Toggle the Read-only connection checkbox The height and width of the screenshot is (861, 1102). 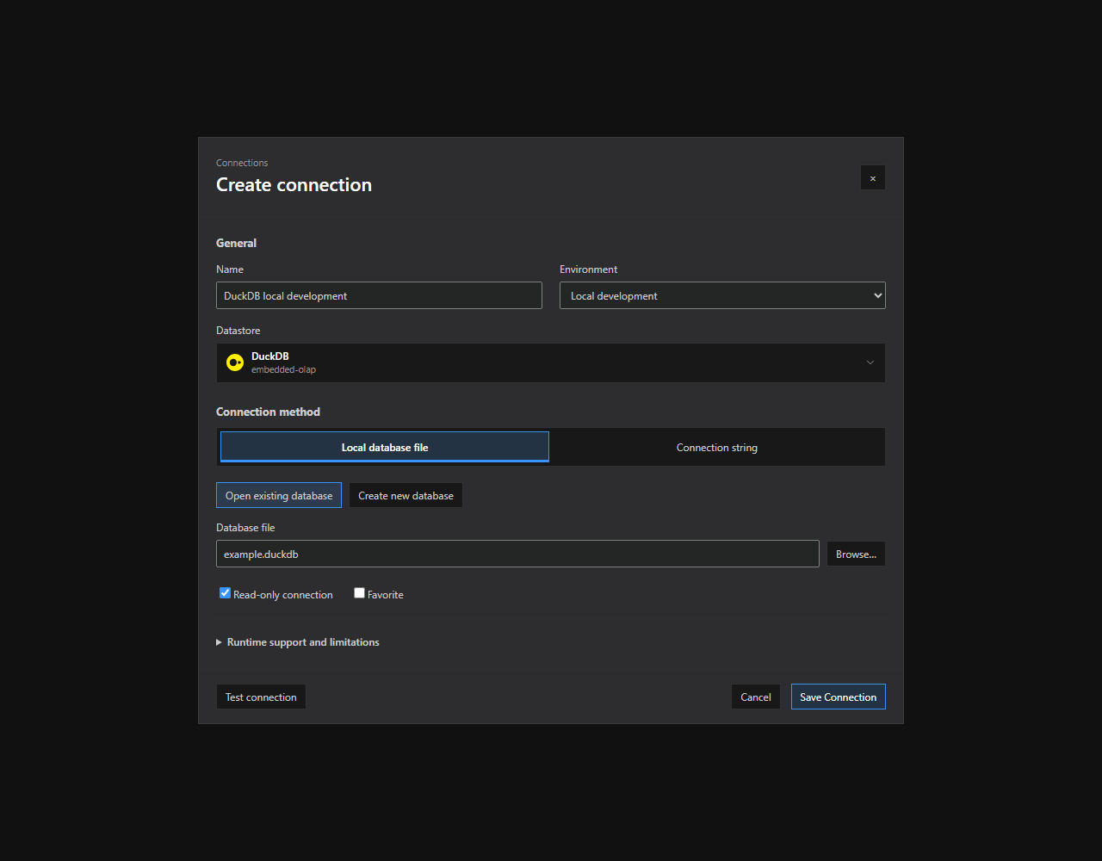click(x=225, y=593)
